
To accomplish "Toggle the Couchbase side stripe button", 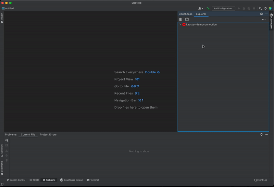I will click(271, 21).
